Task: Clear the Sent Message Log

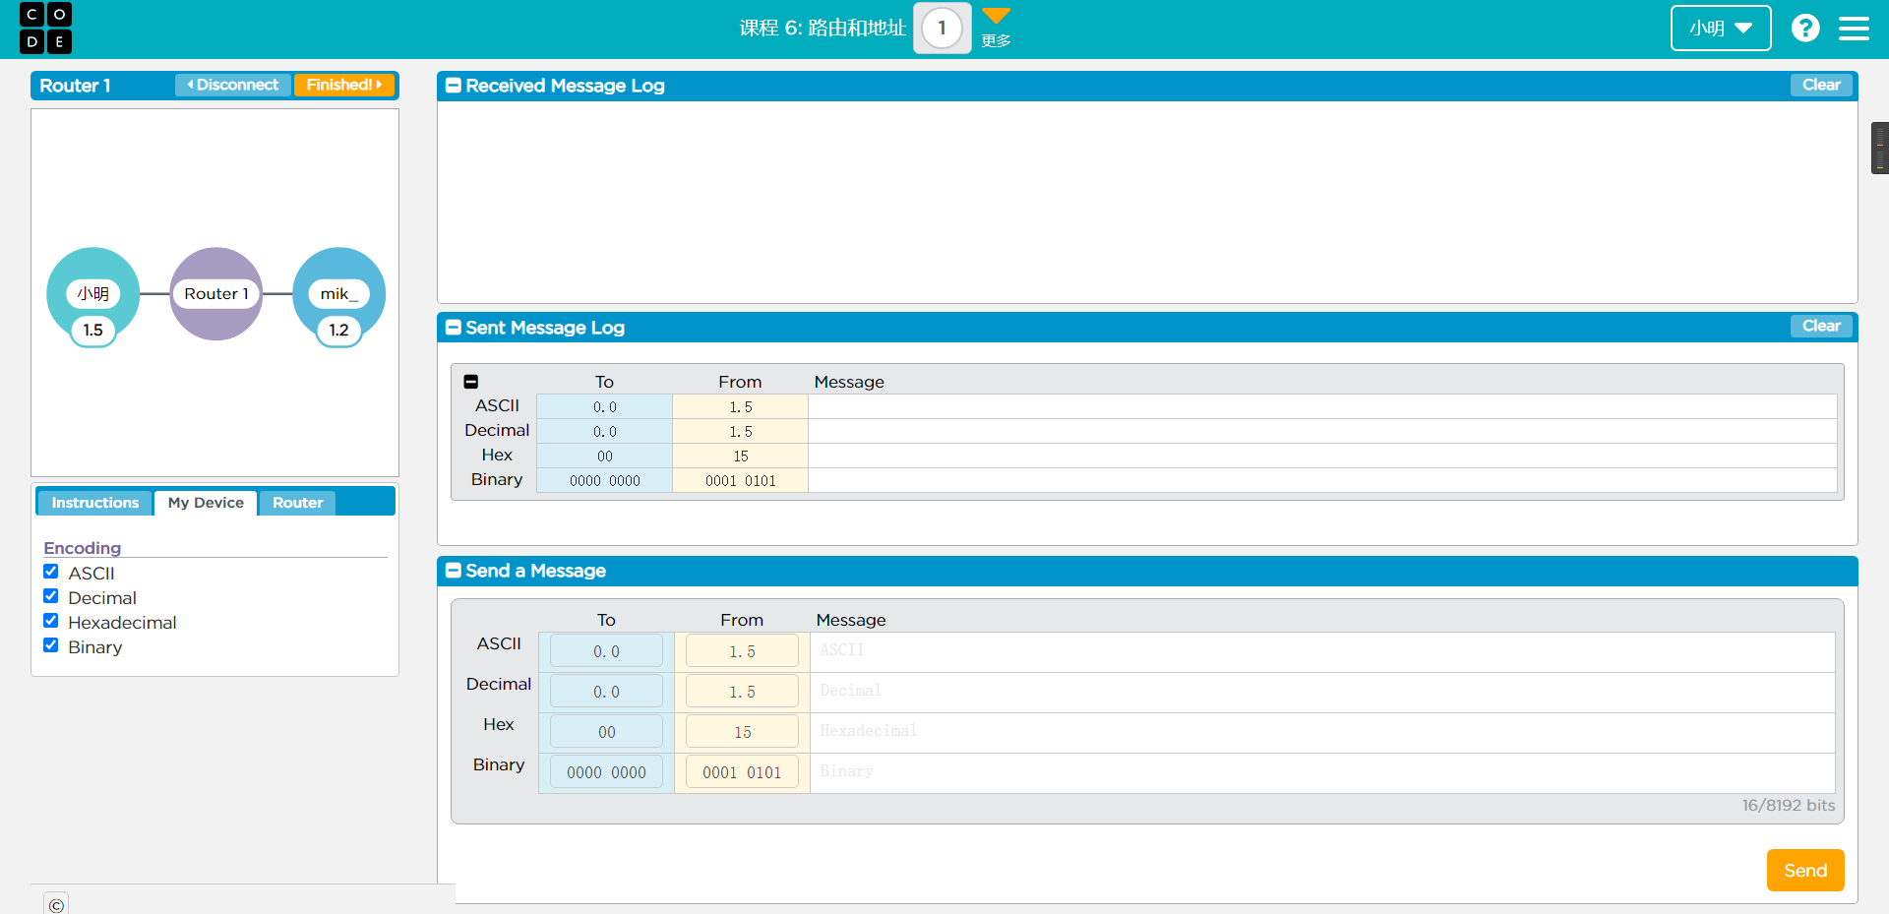Action: [x=1821, y=326]
